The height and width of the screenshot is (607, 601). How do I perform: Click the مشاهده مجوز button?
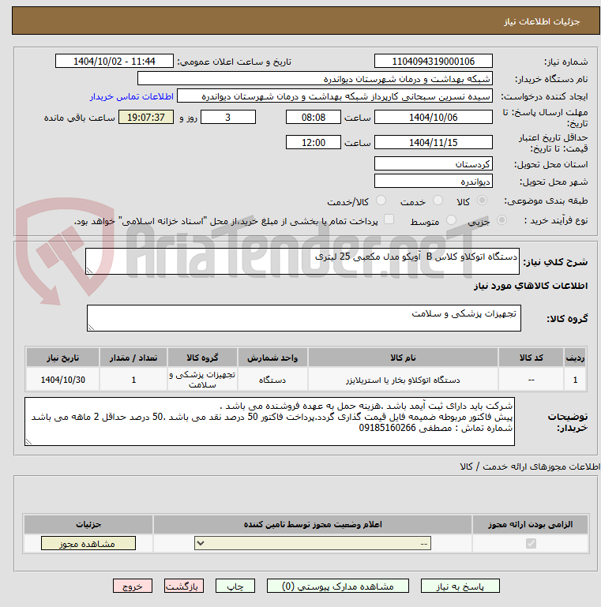pyautogui.click(x=88, y=543)
